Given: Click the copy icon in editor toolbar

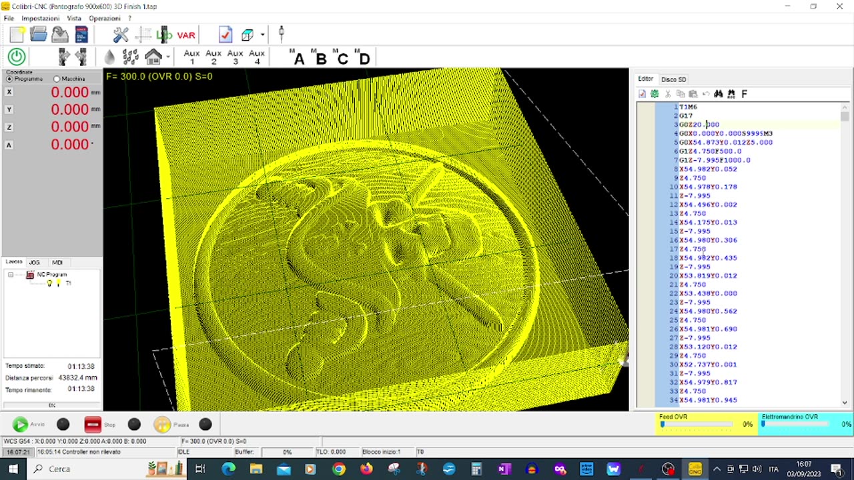Looking at the screenshot, I should (x=681, y=94).
